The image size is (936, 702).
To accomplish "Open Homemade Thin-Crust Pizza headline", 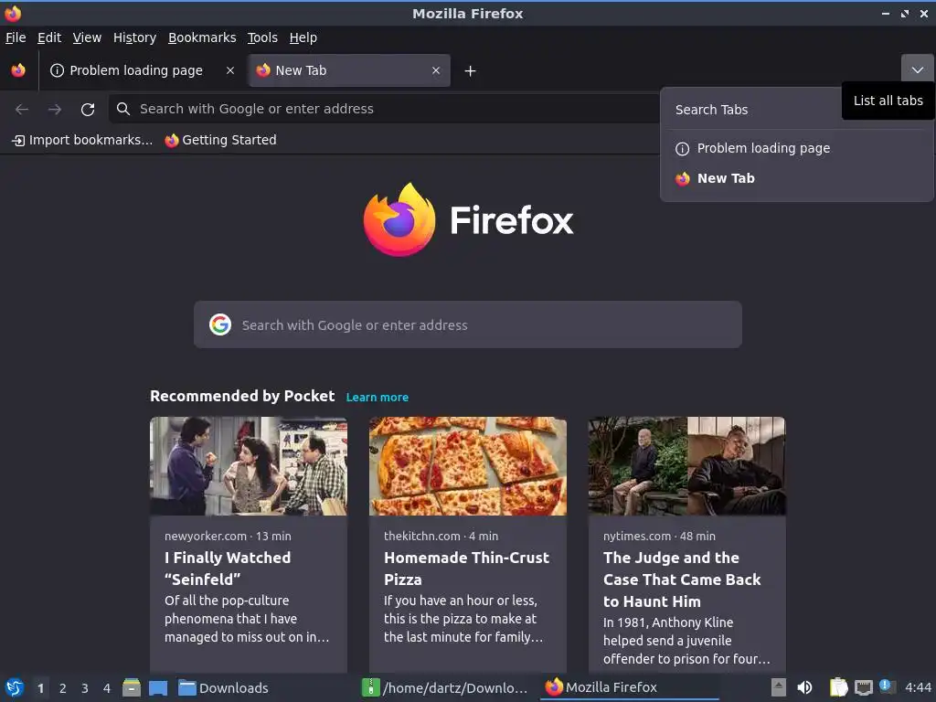I will click(x=466, y=569).
